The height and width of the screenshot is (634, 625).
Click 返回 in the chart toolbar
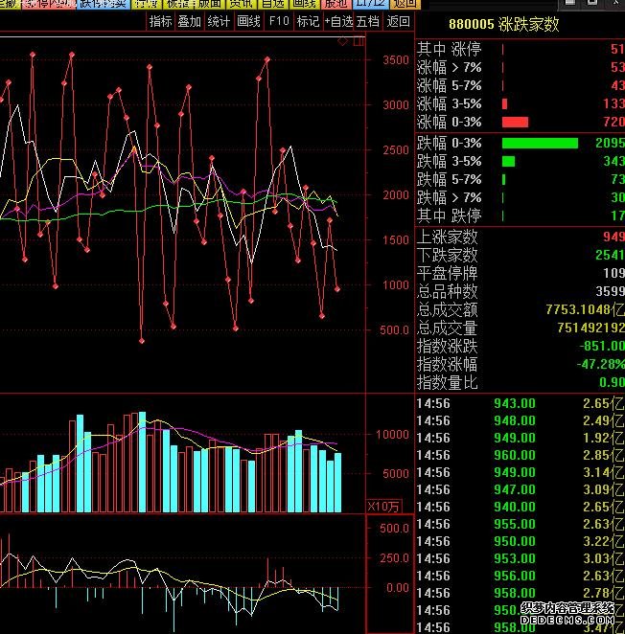pyautogui.click(x=399, y=21)
